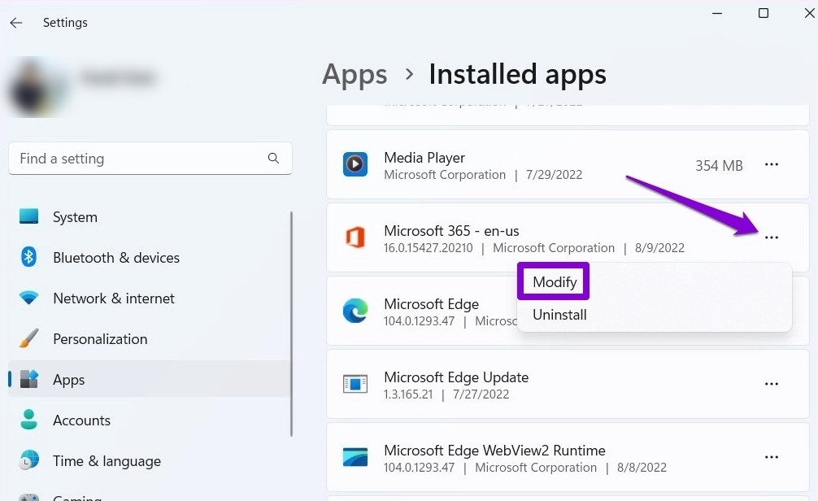
Task: Click the 1.3.165.21 version text
Action: coord(408,394)
